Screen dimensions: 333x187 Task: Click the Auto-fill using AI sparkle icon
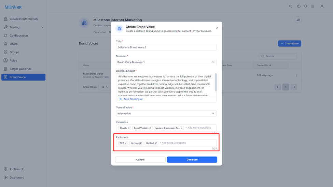[x=121, y=99]
